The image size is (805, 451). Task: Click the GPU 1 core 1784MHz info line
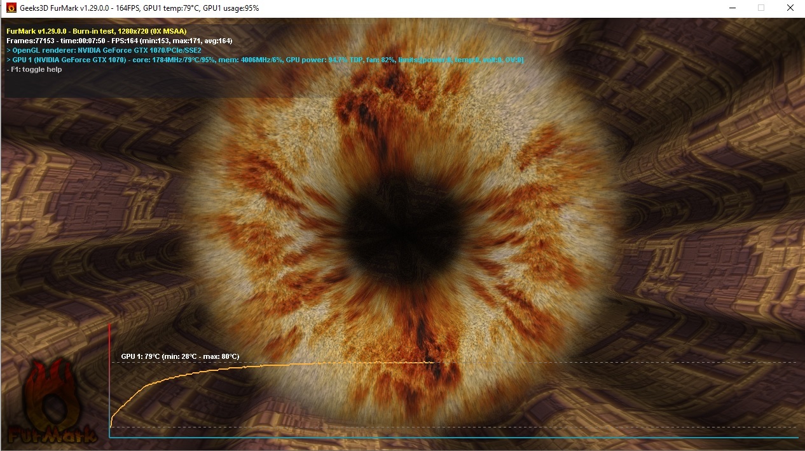(265, 60)
